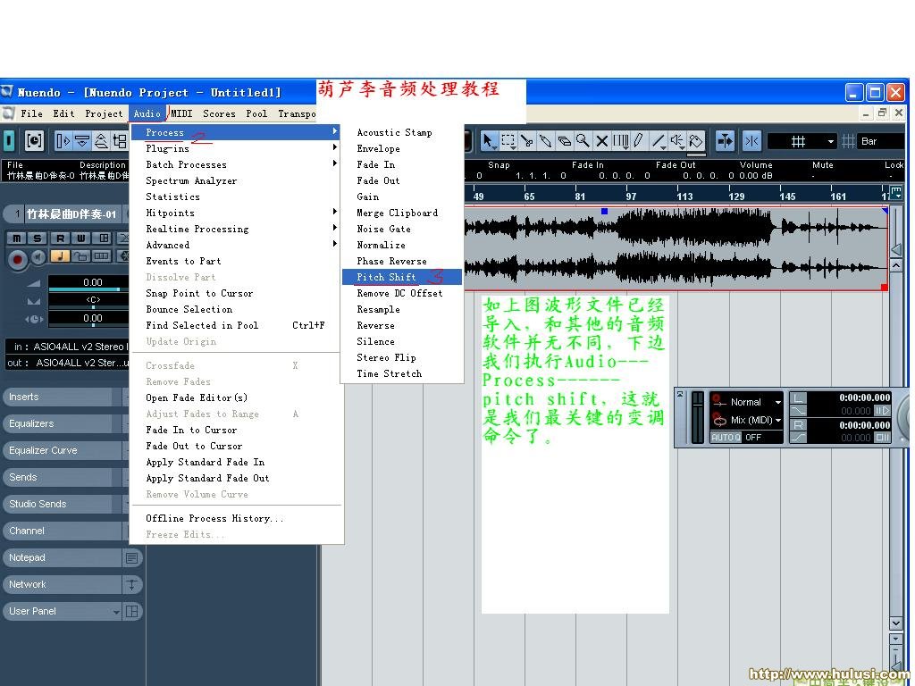Open the snap grid type dropdown
The height and width of the screenshot is (686, 915).
(x=802, y=141)
